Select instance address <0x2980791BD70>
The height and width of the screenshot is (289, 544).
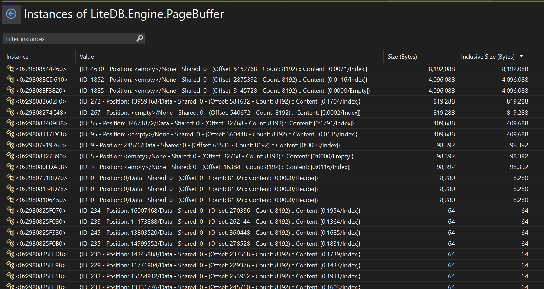(x=42, y=178)
